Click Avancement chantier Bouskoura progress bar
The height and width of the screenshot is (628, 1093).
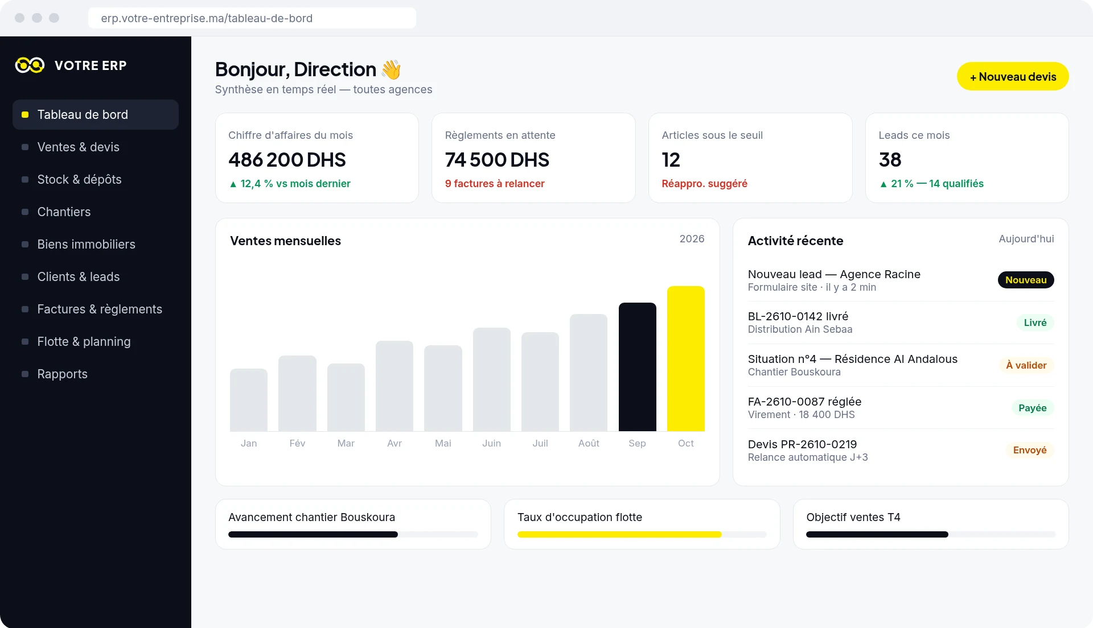point(353,535)
